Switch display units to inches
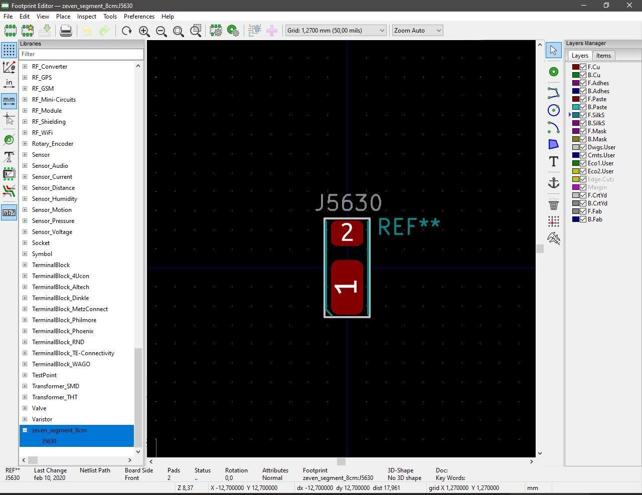Viewport: 642px width, 495px height. pyautogui.click(x=9, y=84)
